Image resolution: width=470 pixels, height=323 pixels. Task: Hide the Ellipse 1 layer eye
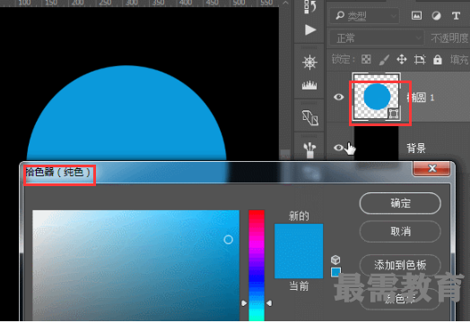tap(339, 97)
